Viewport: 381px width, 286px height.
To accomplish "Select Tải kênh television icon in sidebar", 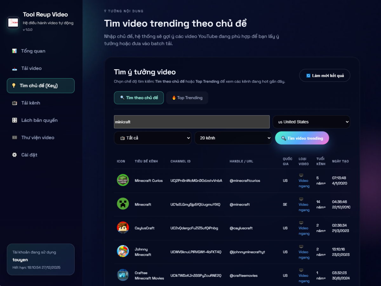I will [x=14, y=103].
